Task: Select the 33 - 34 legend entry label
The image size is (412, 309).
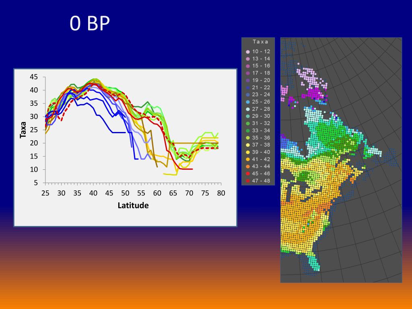Action: 262,131
